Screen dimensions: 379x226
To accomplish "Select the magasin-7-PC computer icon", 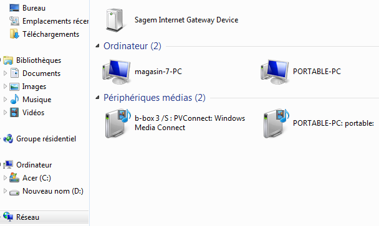I will click(x=117, y=72).
